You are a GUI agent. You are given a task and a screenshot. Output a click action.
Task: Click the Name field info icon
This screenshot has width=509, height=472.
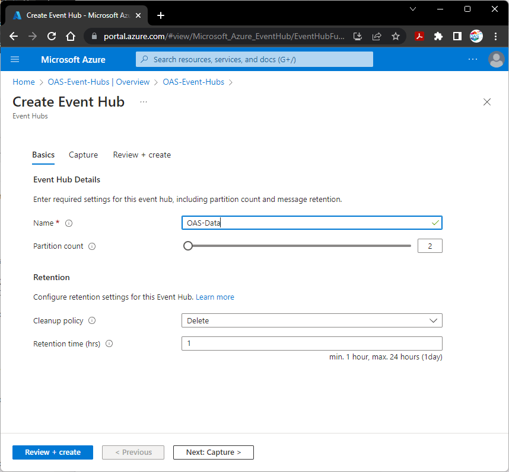(x=68, y=223)
